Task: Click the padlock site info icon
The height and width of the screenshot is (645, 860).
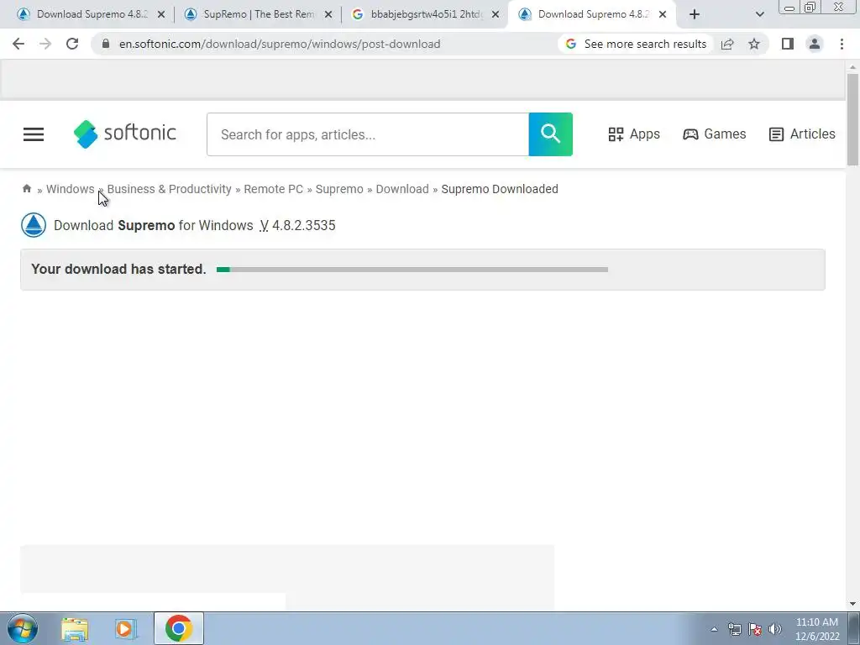Action: click(x=106, y=44)
